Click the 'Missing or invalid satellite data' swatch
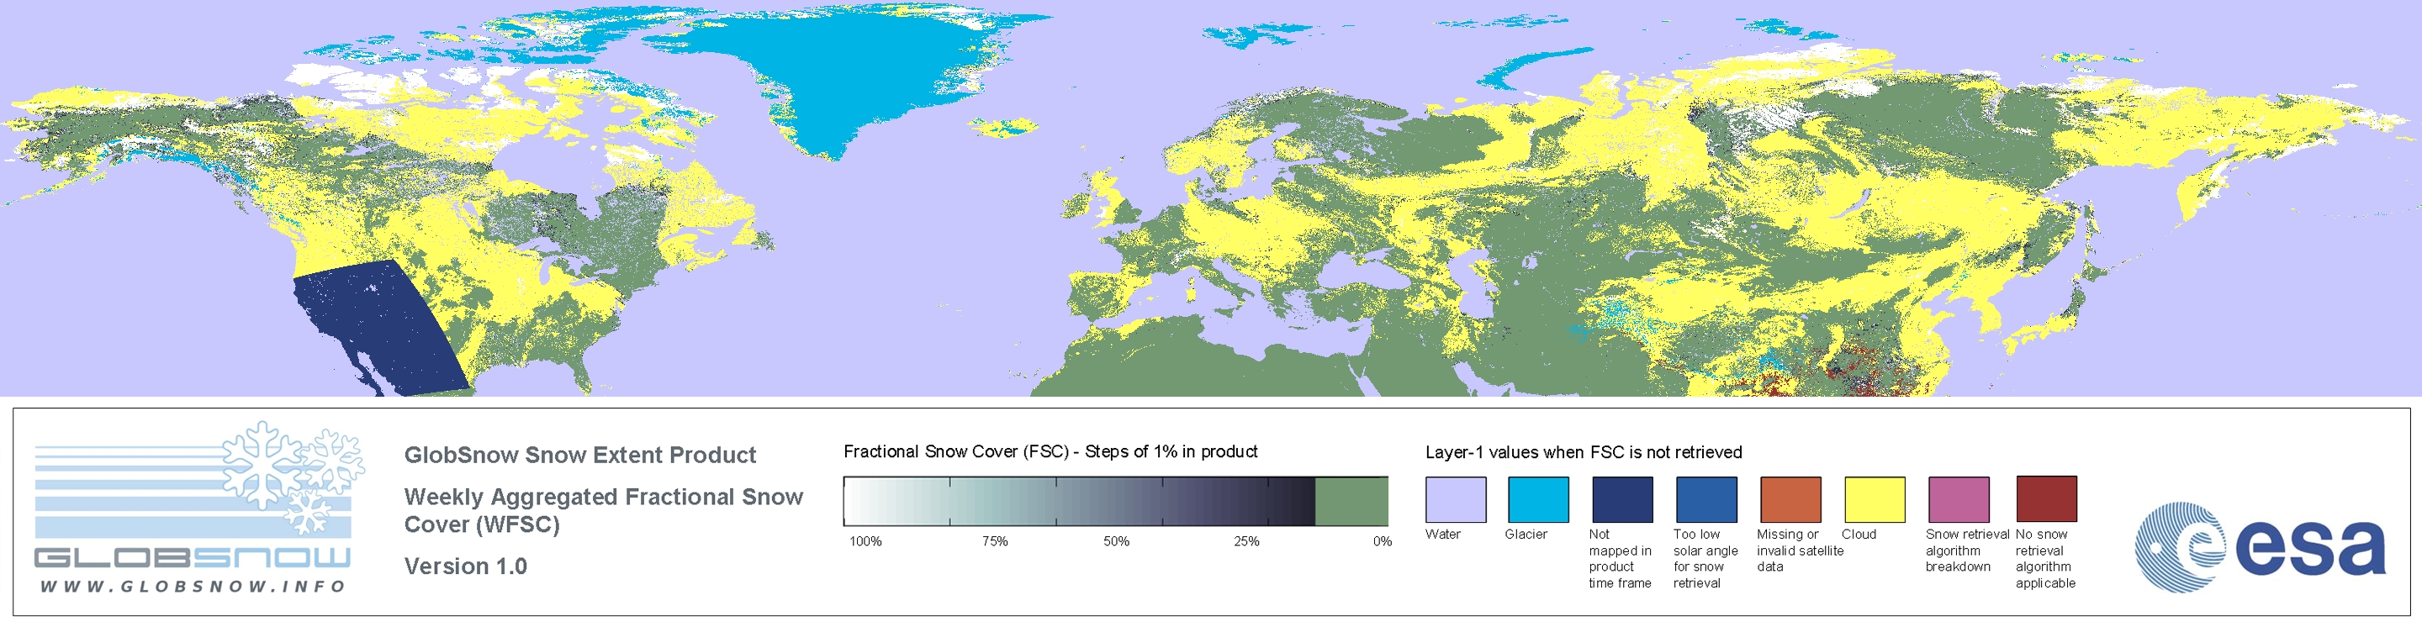The height and width of the screenshot is (627, 2422). (x=1790, y=499)
